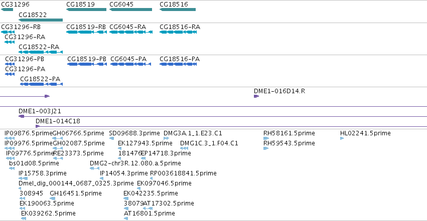Viewport: 427px width, 221px height.
Task: Select the CG18519 gene bar
Action: point(86,10)
